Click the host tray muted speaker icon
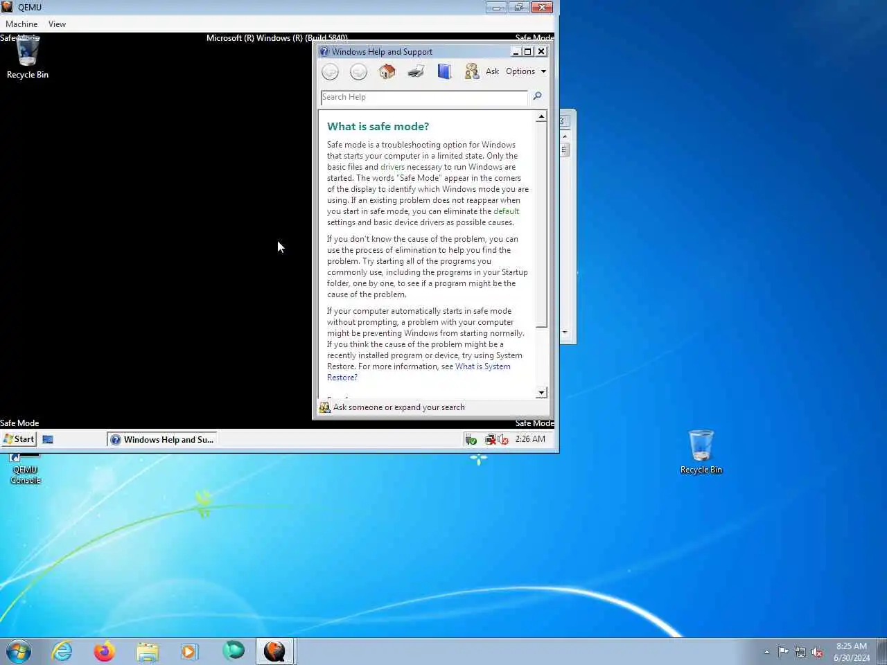 818,652
